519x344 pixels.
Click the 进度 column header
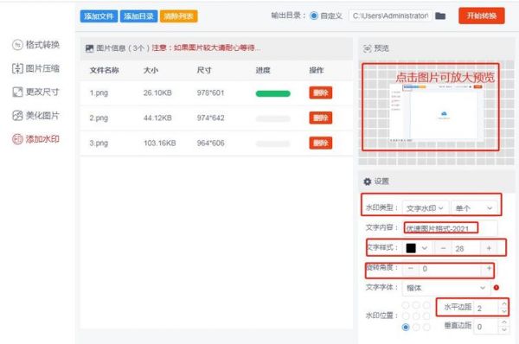[263, 70]
